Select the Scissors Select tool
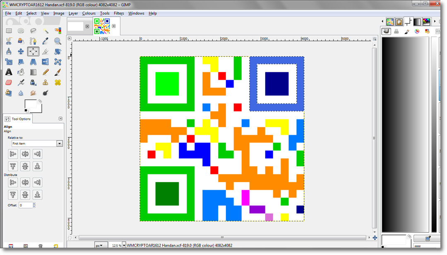Screen dimensions: 447x255 tap(9, 41)
